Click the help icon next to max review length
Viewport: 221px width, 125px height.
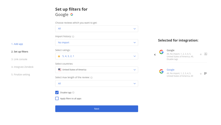[92, 78]
